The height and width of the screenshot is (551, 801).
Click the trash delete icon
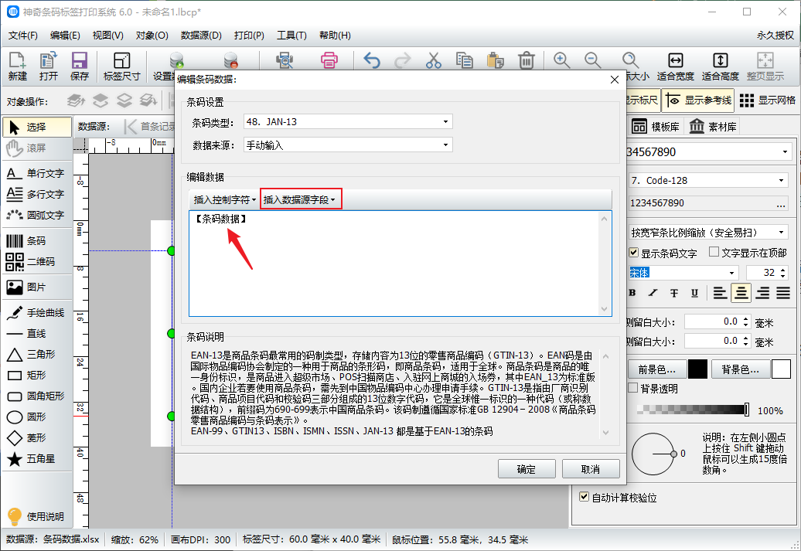point(526,60)
